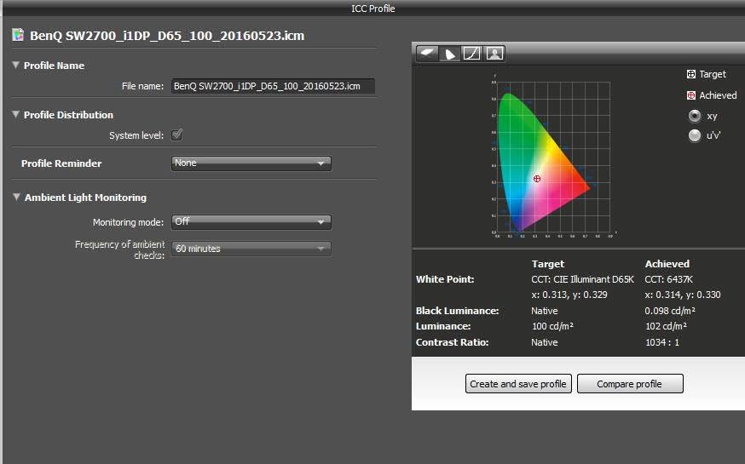Viewport: 745px width, 464px height.
Task: Click the 'Target' column header in results table
Action: click(x=548, y=264)
